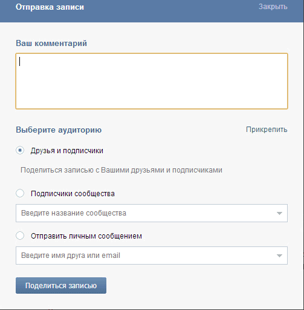The height and width of the screenshot is (310, 304).
Task: Choose the Подписчики сообщества radio button
Action: tap(20, 193)
